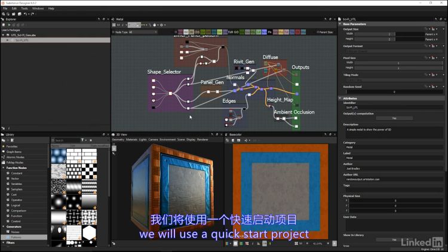Expand the Sci-Fi_UTL graph item

(x=8, y=40)
